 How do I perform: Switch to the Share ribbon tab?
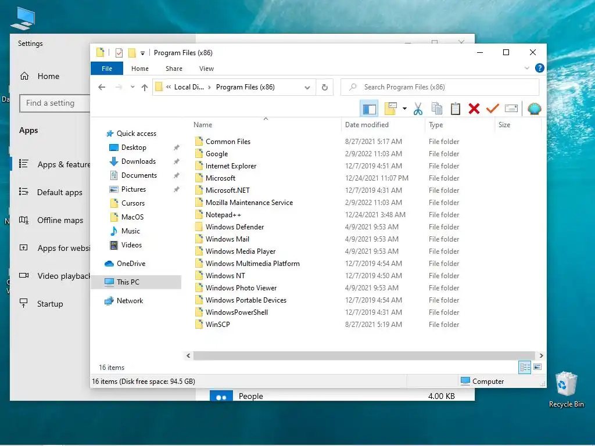(174, 69)
